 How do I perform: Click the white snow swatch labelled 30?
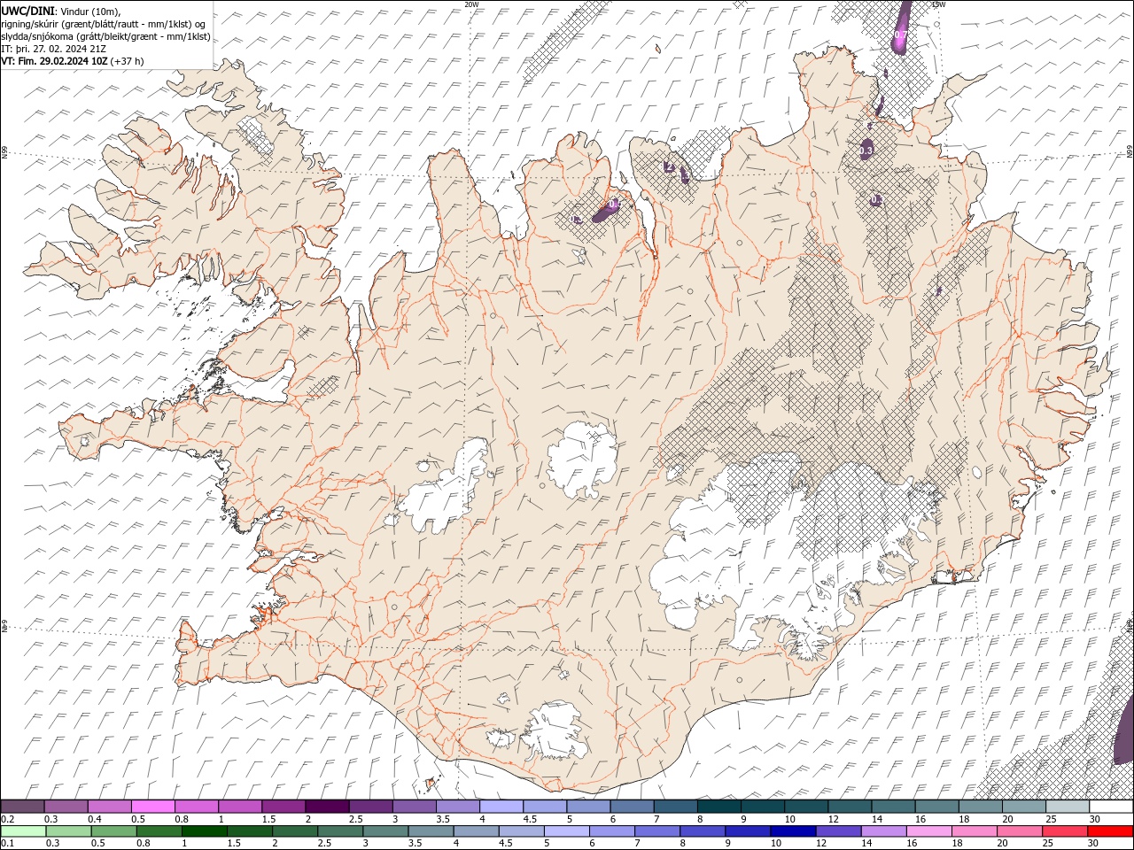point(1111,807)
